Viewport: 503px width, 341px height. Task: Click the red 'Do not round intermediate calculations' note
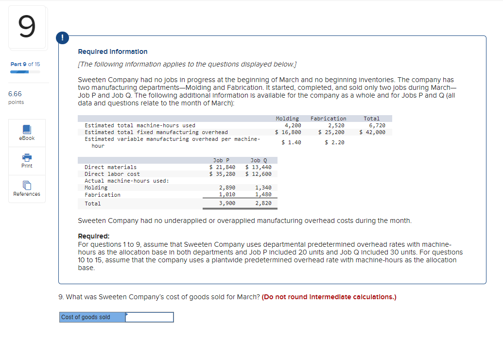[x=329, y=297]
